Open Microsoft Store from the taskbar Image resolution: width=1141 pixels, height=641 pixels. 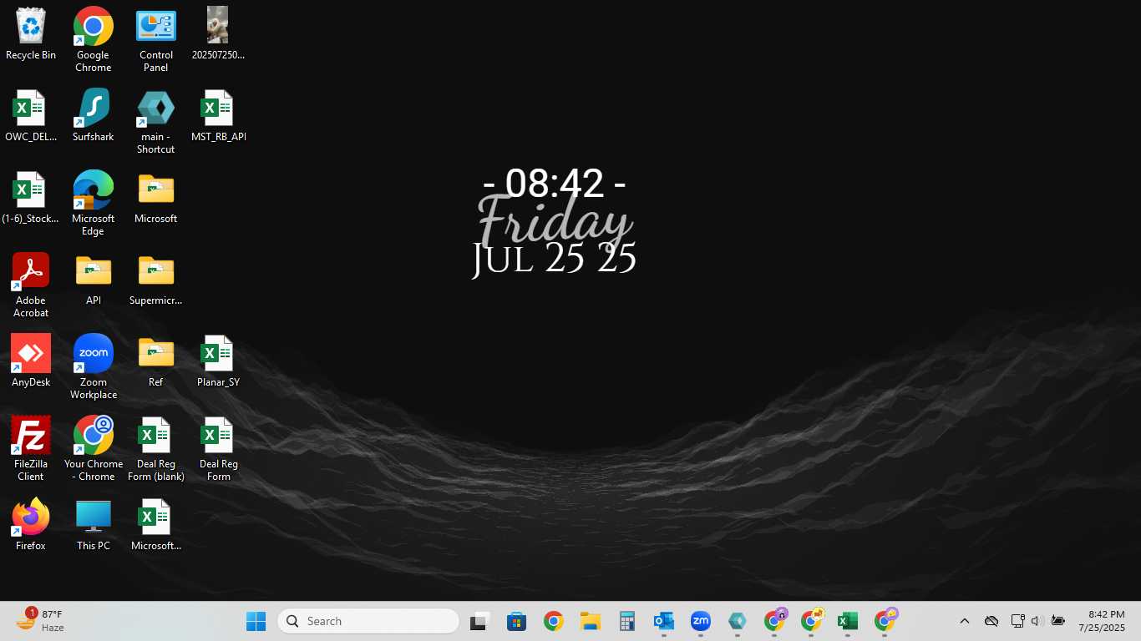pos(516,621)
